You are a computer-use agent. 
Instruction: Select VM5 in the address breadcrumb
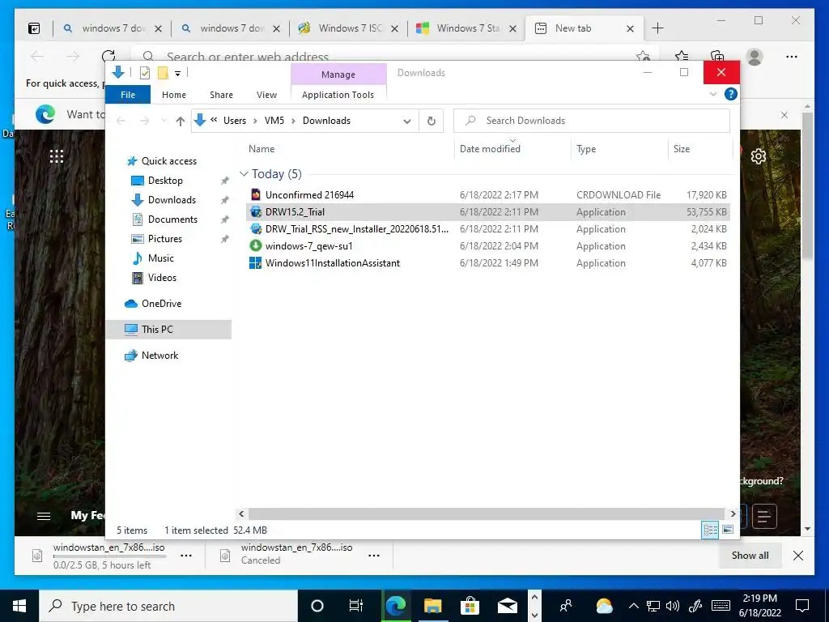pos(274,121)
